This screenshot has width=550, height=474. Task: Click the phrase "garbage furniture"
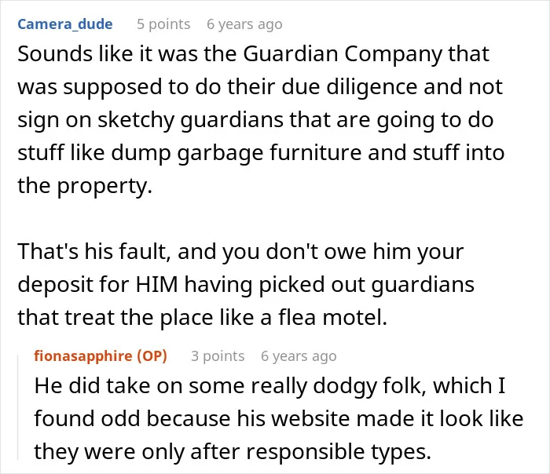[269, 153]
